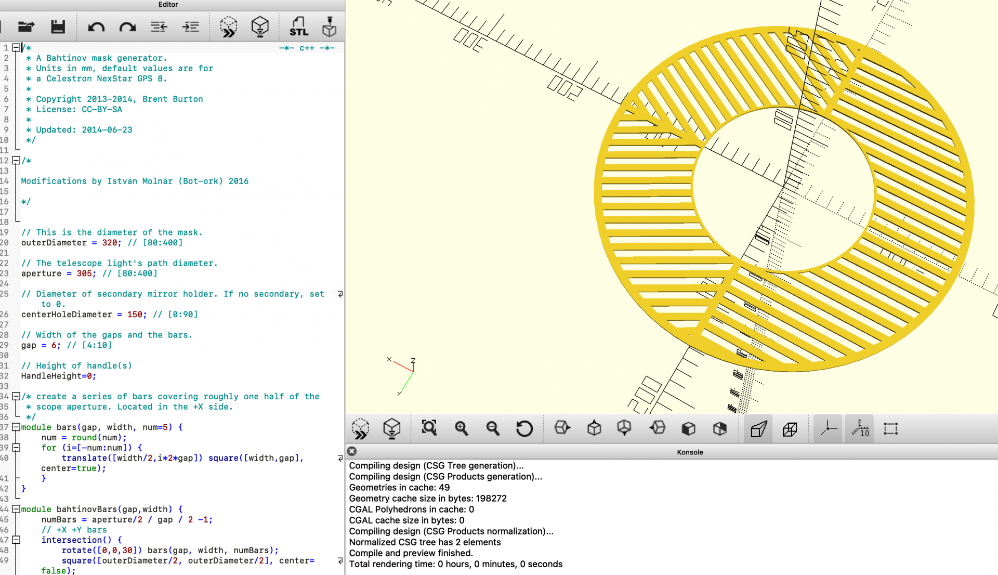Toggle show edges in the viewer
This screenshot has height=575, width=998.
point(891,429)
